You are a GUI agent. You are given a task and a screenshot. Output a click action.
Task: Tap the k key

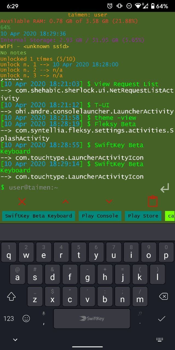140,274
